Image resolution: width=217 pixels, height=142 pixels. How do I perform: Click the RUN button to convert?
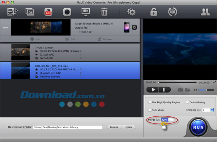pos(198,127)
